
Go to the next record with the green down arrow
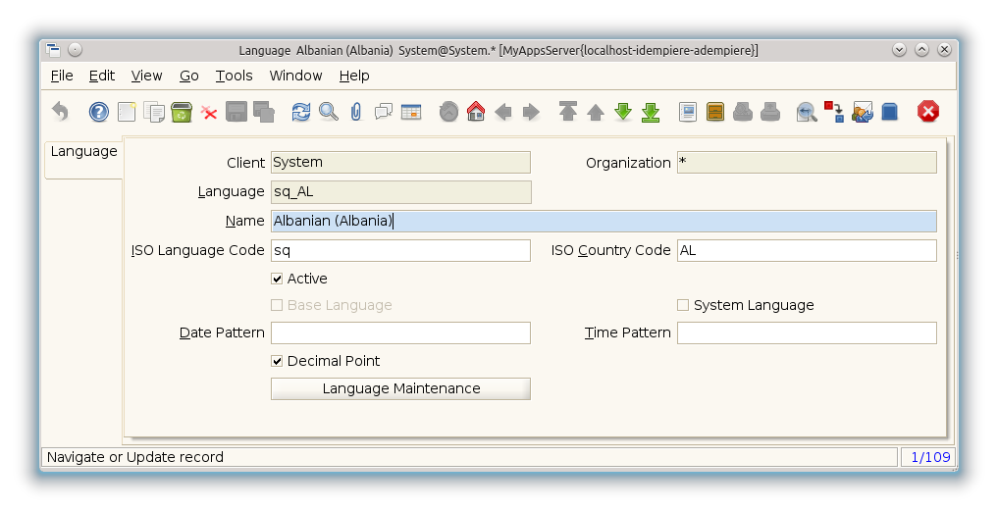[623, 112]
